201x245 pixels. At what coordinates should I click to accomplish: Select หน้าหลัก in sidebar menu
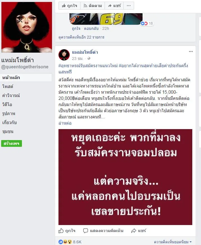tap(26, 78)
